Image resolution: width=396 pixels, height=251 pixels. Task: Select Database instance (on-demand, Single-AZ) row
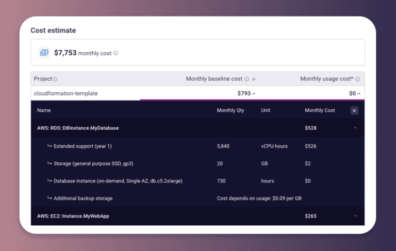coord(197,181)
